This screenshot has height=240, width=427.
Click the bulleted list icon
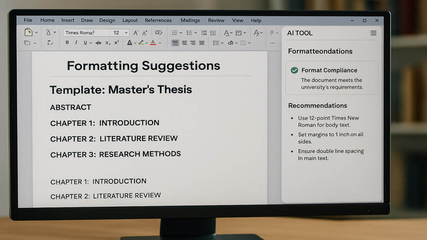(174, 32)
